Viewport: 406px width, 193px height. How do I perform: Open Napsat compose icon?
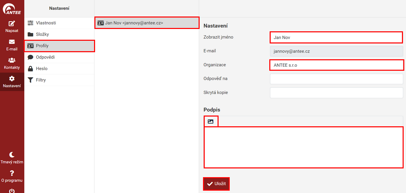[12, 24]
